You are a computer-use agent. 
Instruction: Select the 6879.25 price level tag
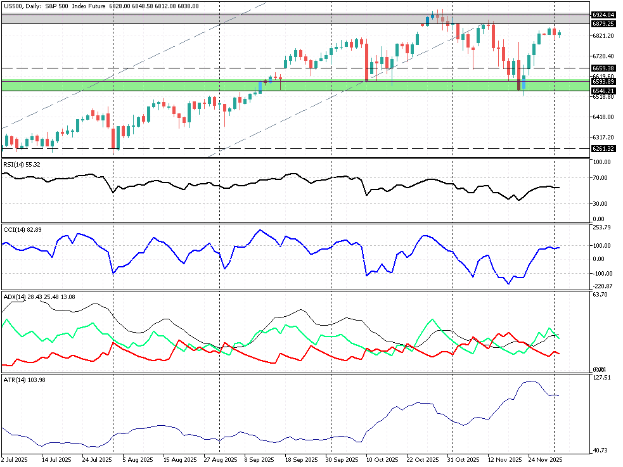(603, 23)
